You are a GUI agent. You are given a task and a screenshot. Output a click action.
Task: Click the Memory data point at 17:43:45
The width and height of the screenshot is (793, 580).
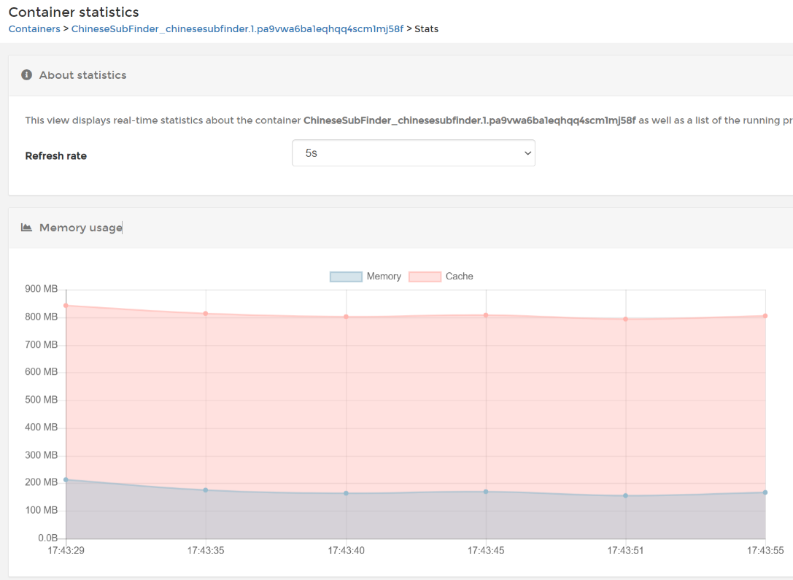point(486,492)
